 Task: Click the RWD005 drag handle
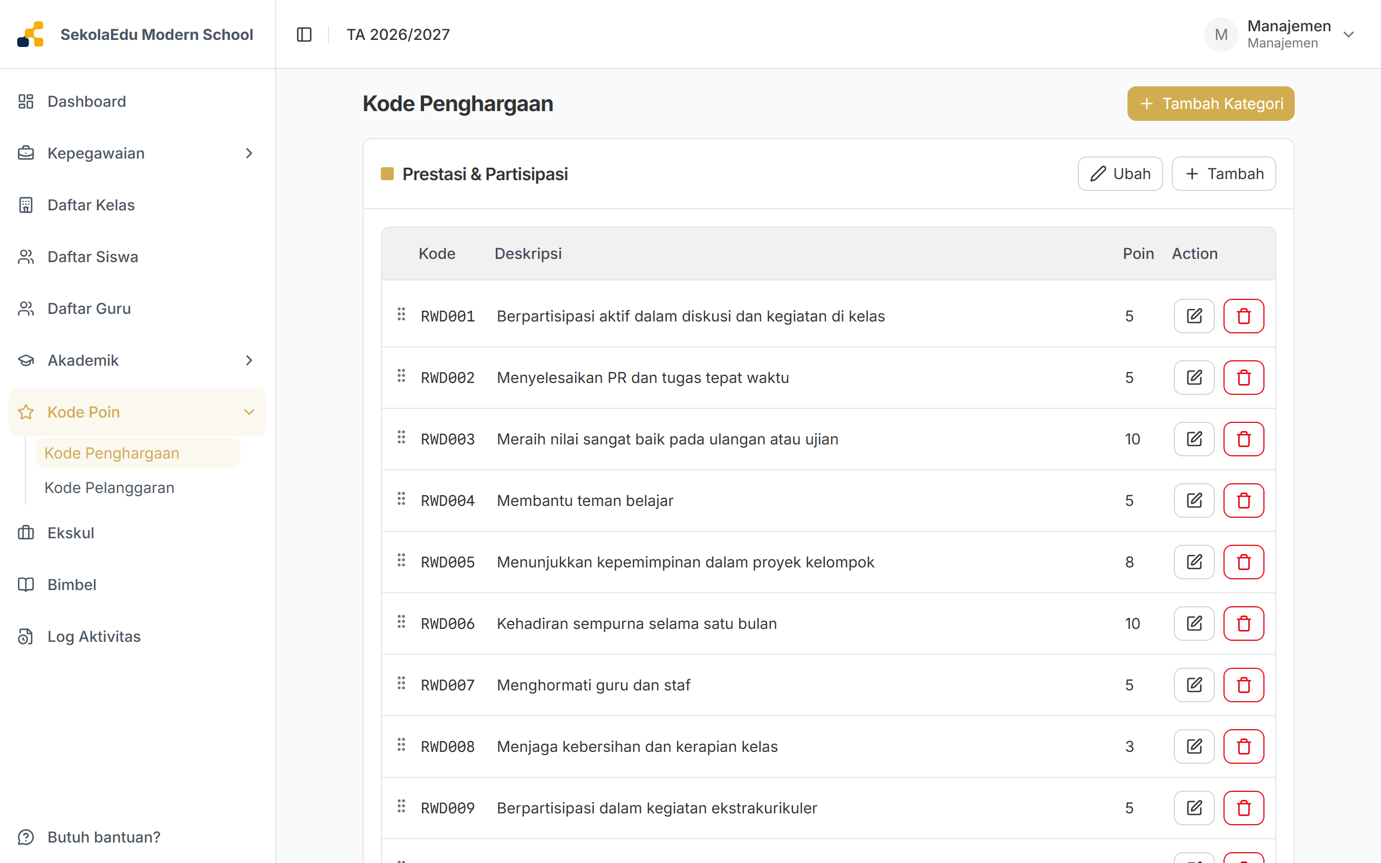click(401, 560)
